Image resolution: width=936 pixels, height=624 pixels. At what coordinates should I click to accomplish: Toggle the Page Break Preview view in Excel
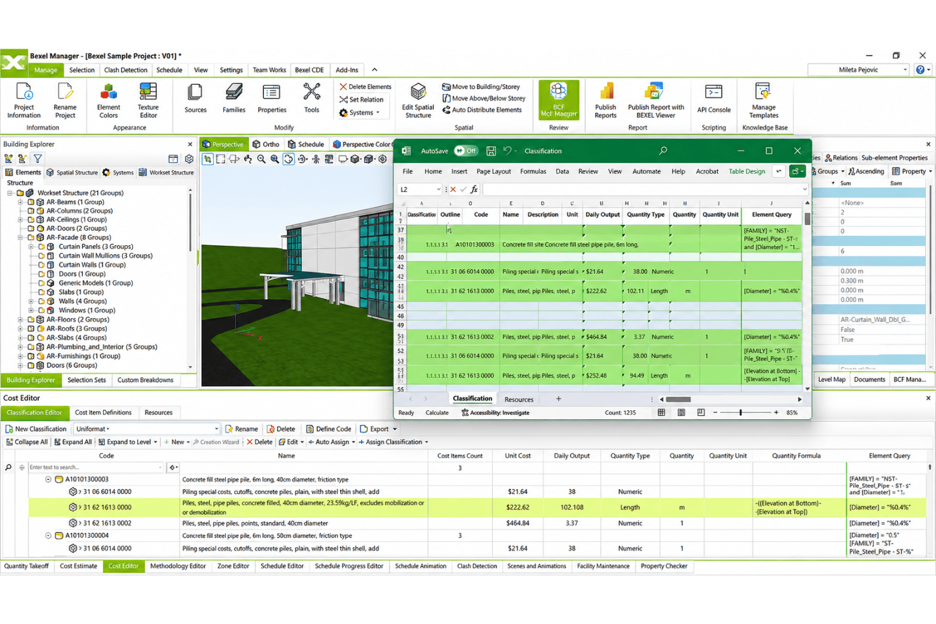(701, 413)
